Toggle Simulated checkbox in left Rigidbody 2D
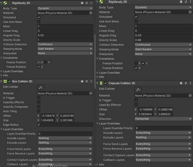Screen dimensions: 193x167 39,18
